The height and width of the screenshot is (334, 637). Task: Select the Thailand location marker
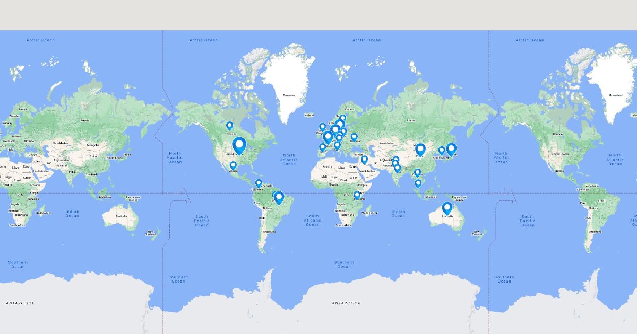418,172
